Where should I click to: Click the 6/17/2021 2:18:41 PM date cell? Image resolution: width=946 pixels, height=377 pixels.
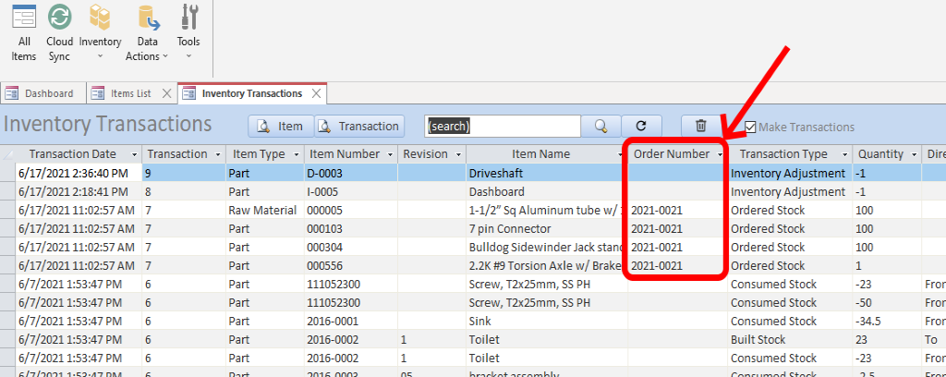click(x=79, y=192)
